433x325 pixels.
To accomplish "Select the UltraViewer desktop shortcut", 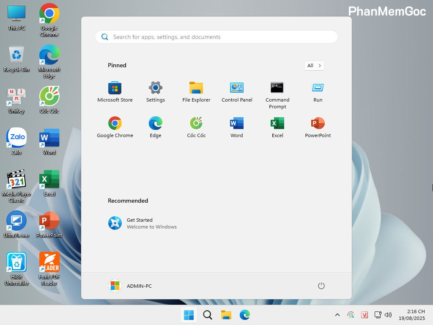I will [x=16, y=224].
